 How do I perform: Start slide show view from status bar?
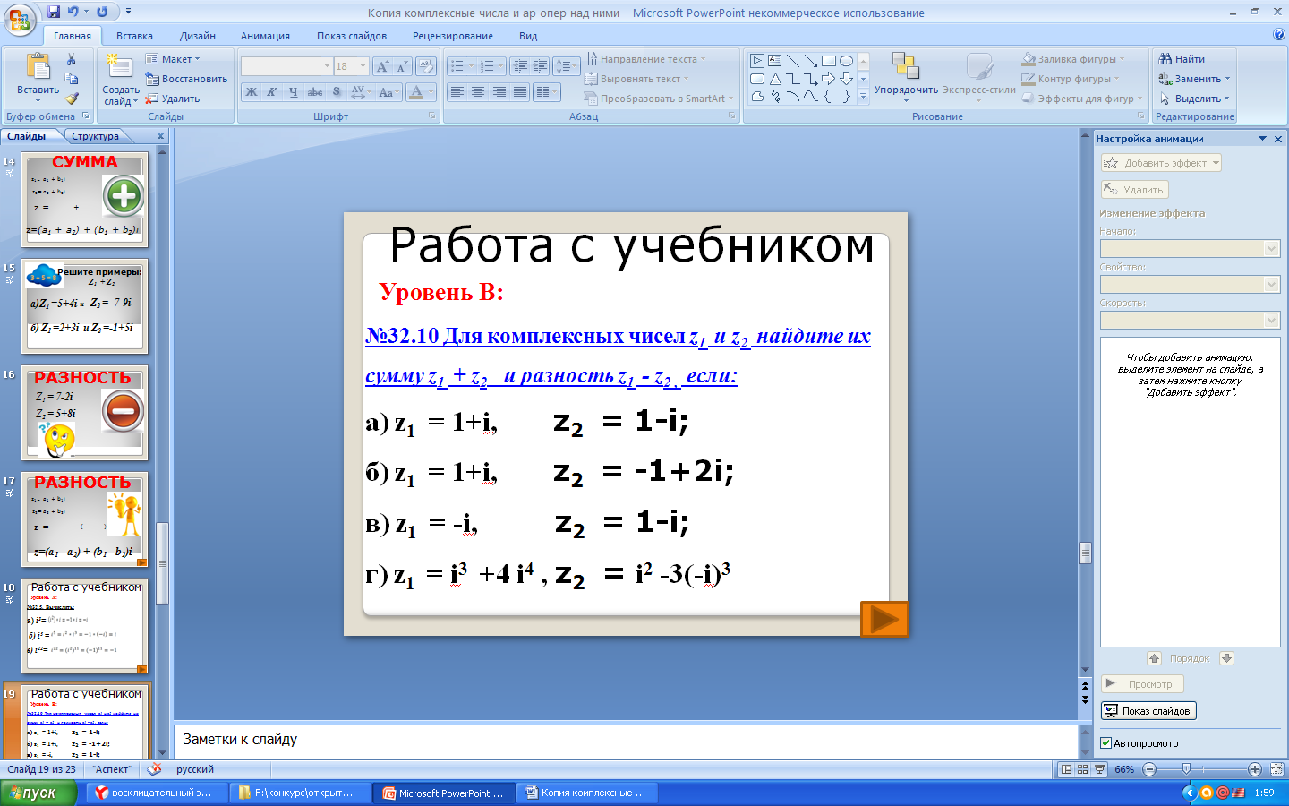point(1099,769)
